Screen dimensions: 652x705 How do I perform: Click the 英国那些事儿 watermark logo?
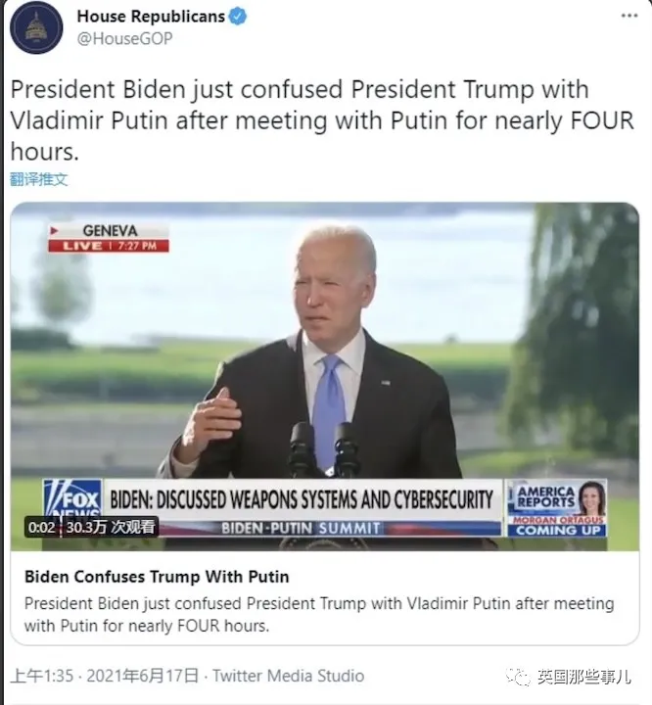coord(569,677)
